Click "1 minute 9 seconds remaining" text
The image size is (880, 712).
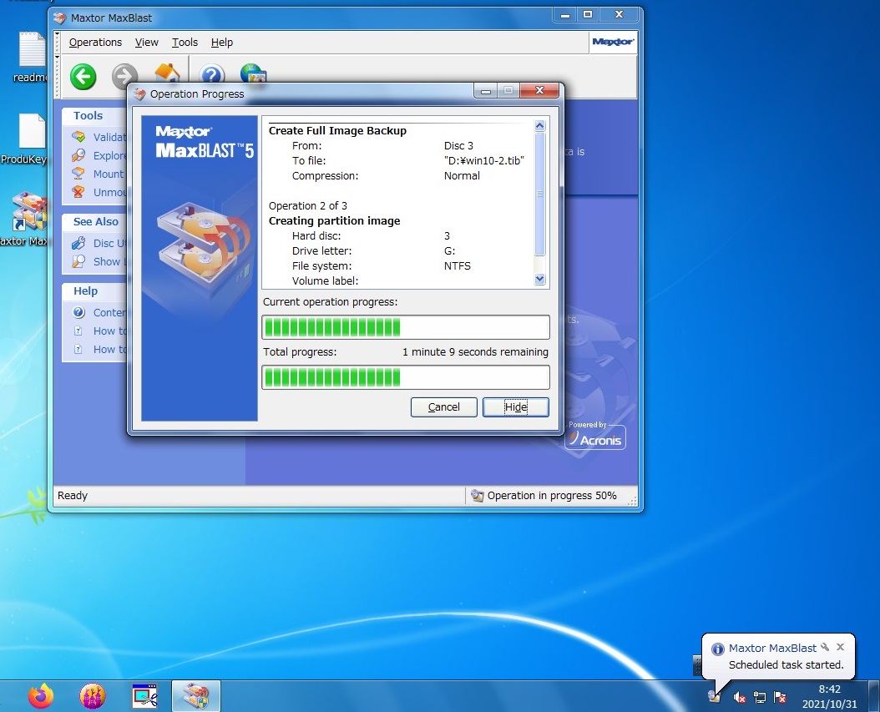pos(475,351)
